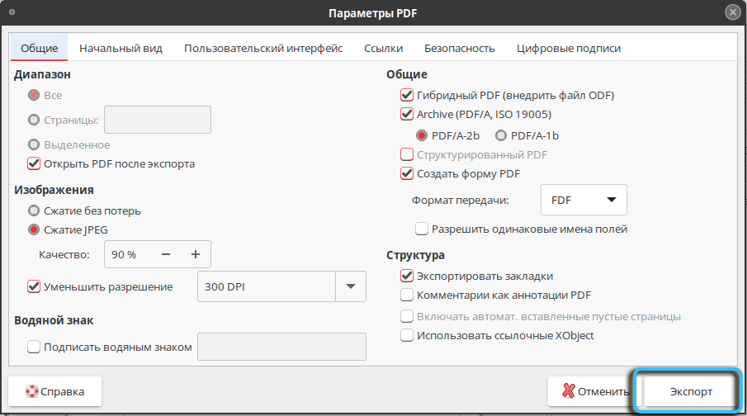Decrease JPEG quality with minus button
Screen dimensions: 747x416
click(x=166, y=254)
